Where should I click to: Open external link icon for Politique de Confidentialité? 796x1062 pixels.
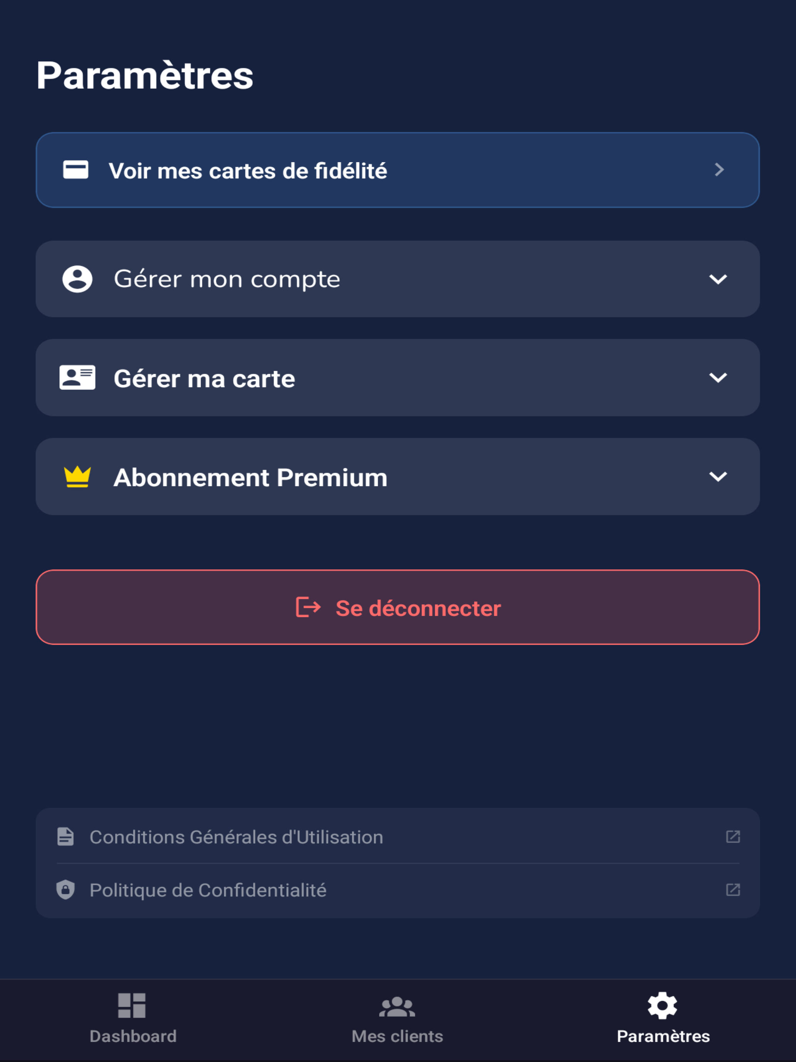(733, 890)
